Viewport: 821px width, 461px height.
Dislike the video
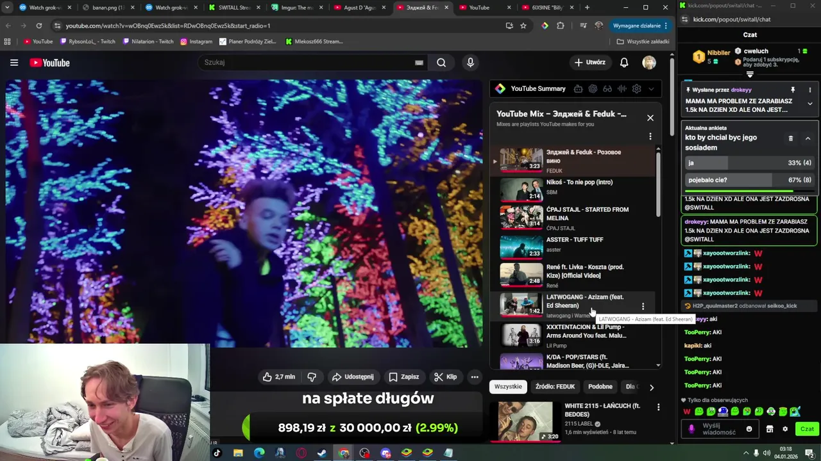tap(312, 377)
